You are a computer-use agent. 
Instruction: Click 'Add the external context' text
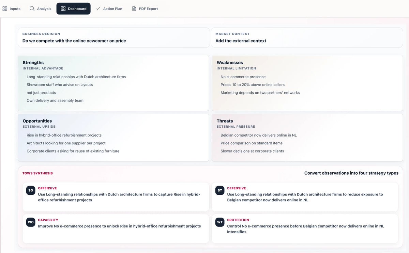tap(241, 41)
